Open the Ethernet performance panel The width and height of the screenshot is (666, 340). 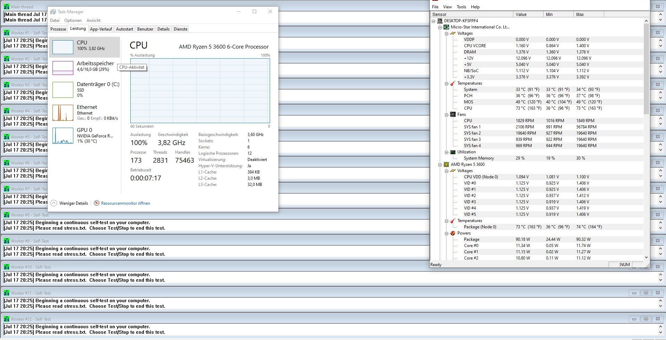pos(84,112)
